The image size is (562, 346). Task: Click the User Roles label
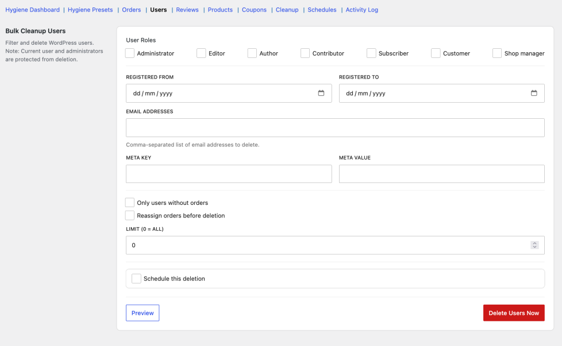(141, 40)
